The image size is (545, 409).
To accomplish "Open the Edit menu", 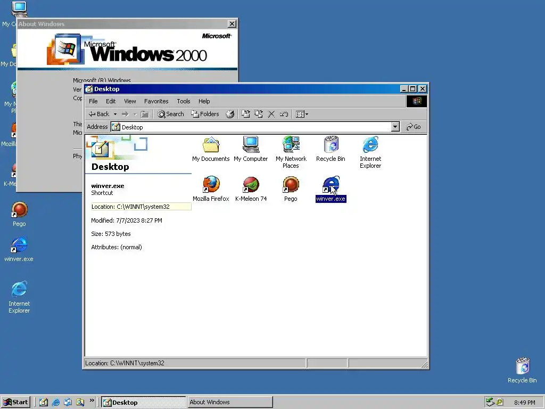I will point(111,101).
